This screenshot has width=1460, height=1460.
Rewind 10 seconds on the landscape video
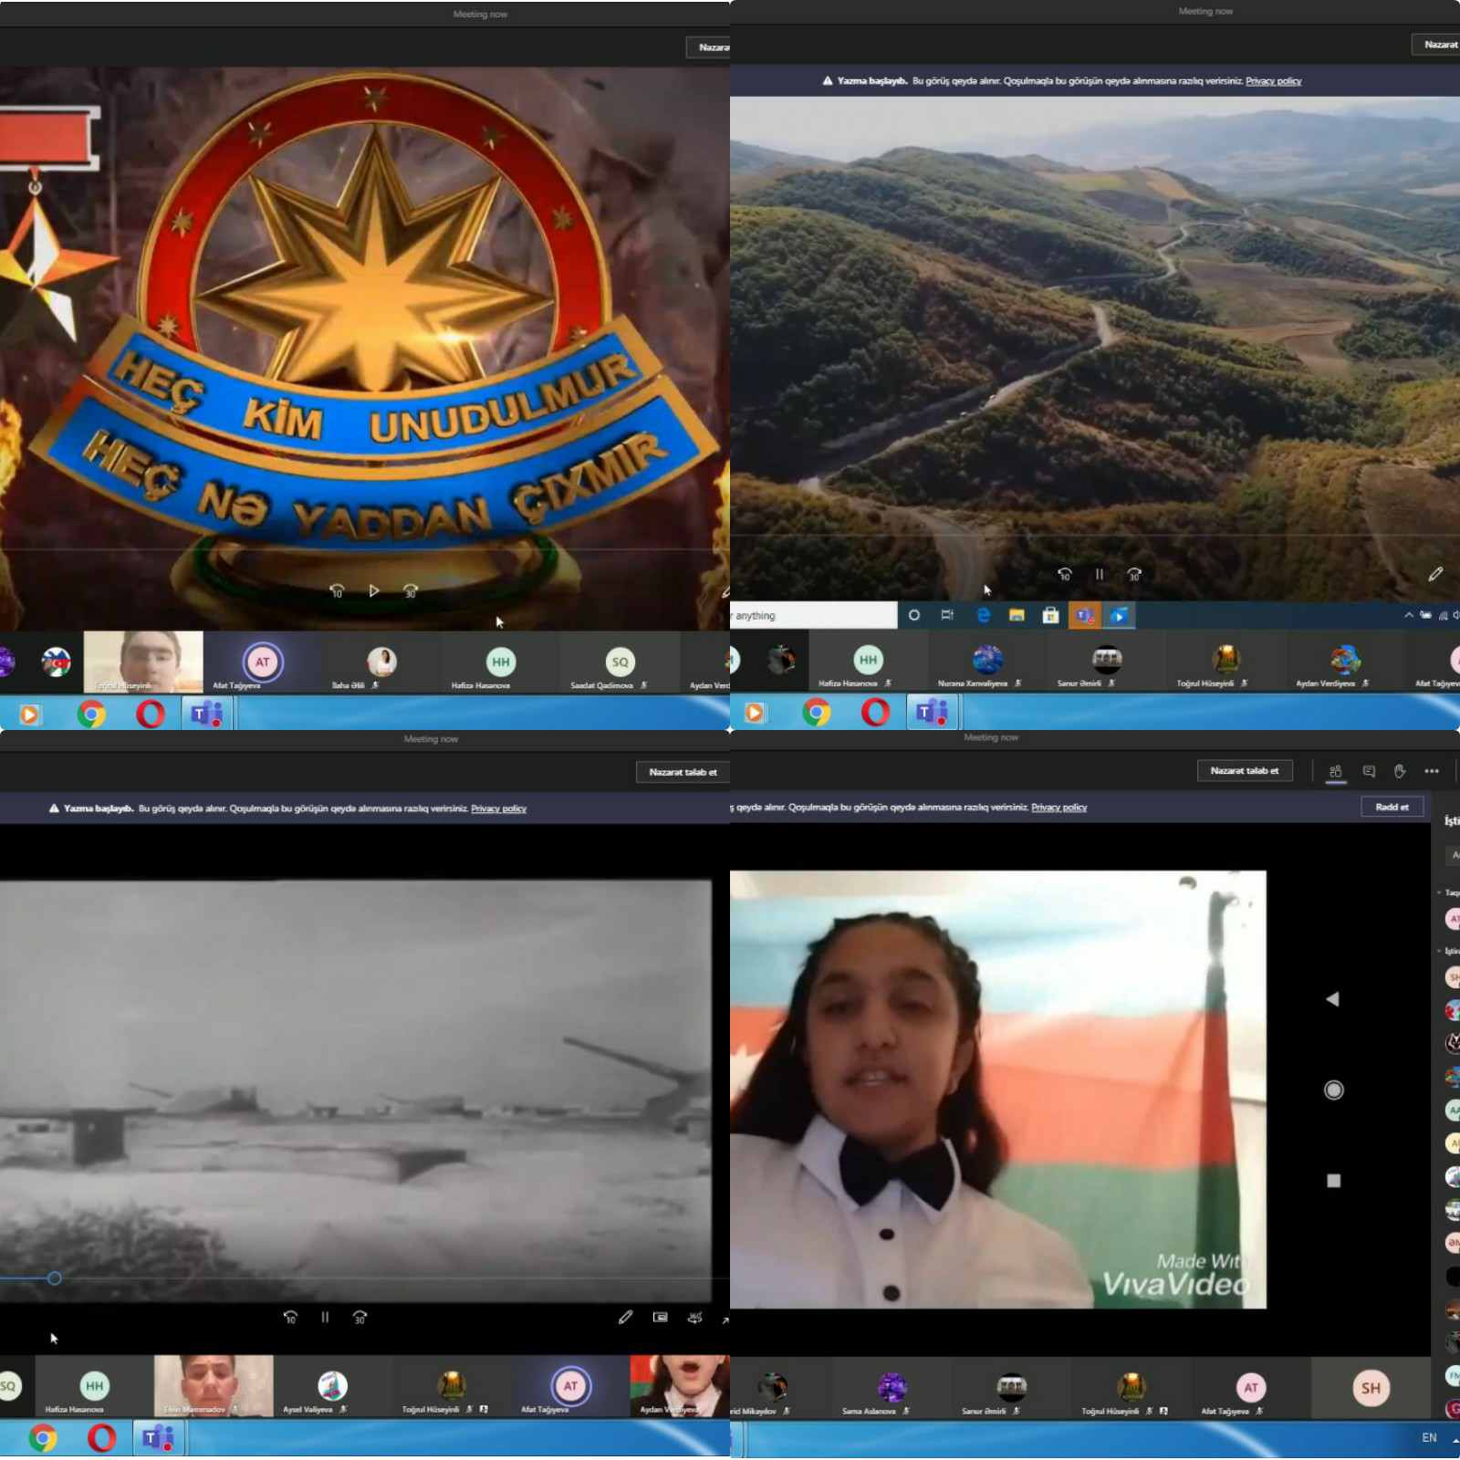click(x=1064, y=574)
